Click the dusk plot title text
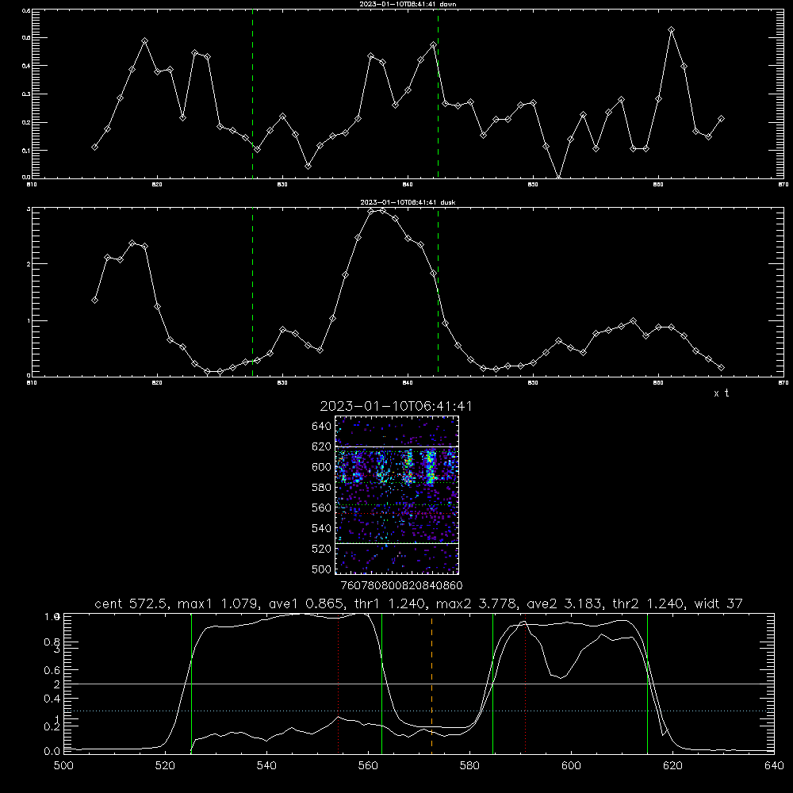 coord(408,202)
